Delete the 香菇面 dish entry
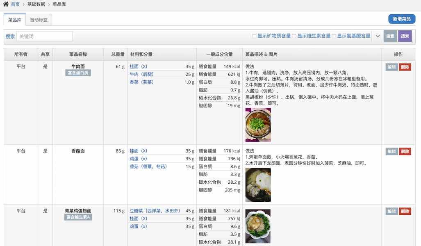 click(x=405, y=151)
